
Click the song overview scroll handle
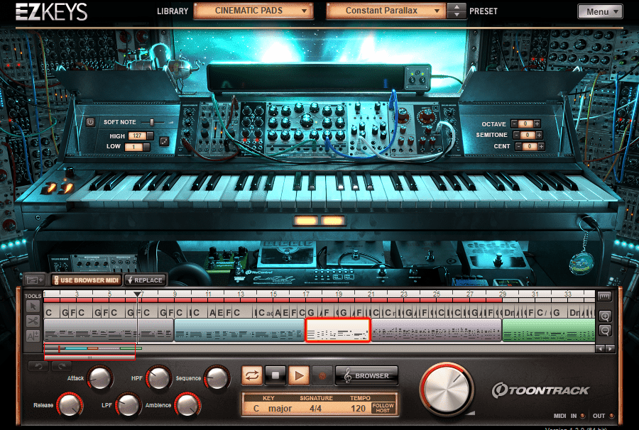click(x=89, y=358)
